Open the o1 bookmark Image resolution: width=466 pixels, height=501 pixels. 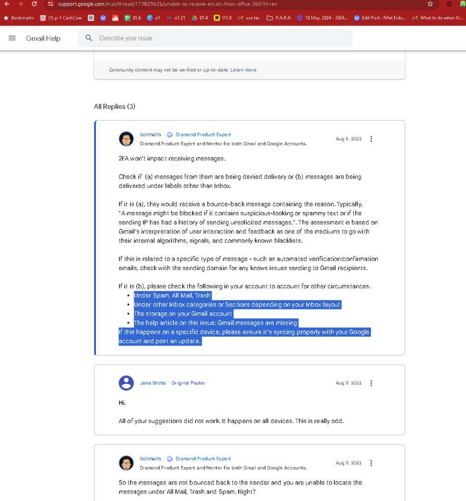(x=154, y=18)
